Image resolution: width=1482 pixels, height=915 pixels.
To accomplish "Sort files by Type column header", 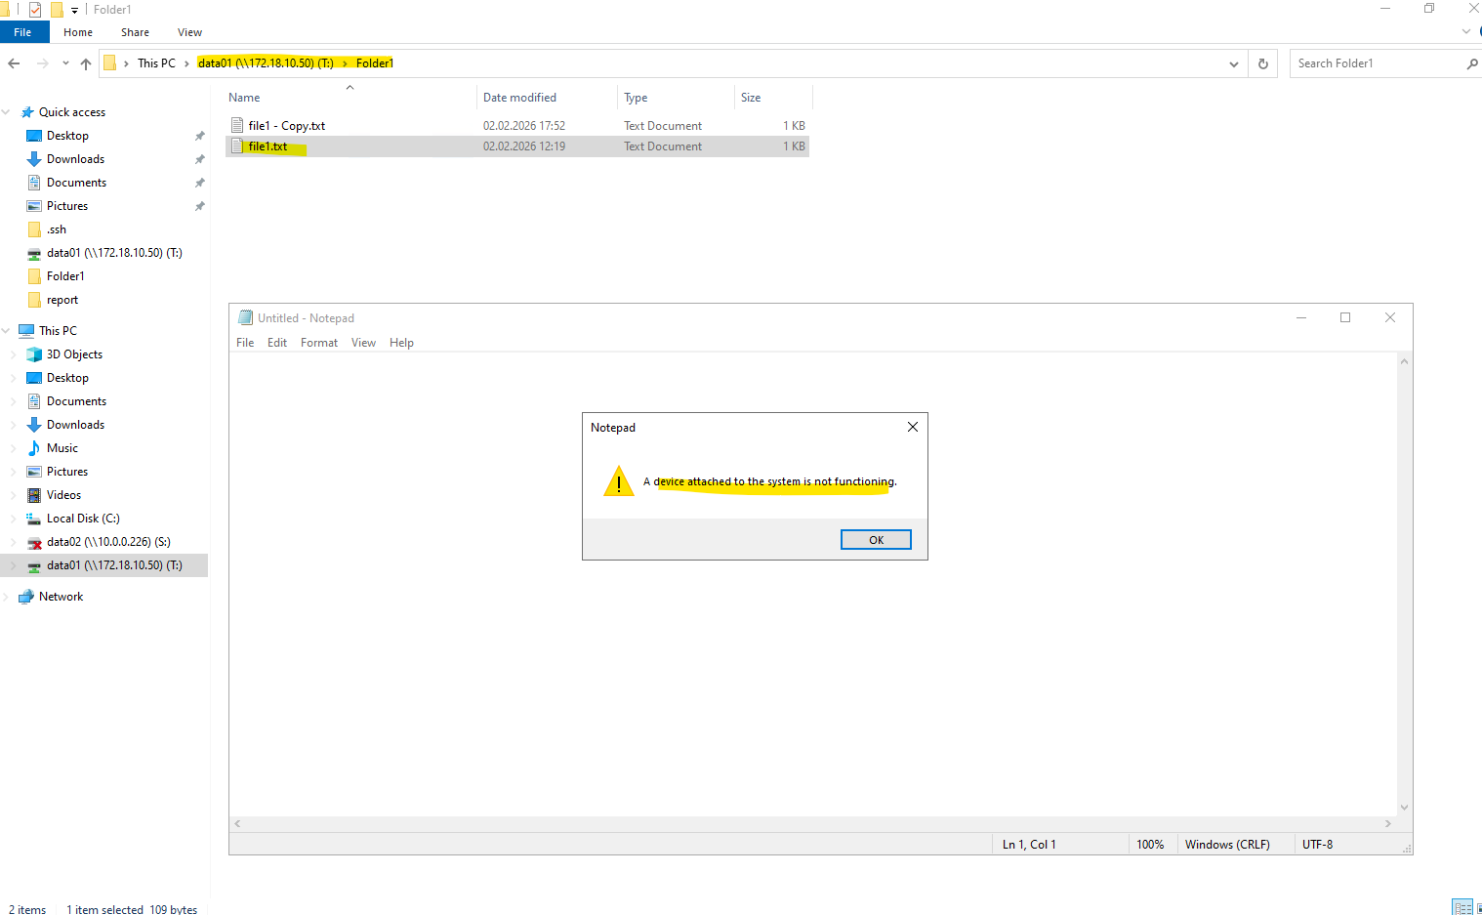I will click(x=677, y=98).
